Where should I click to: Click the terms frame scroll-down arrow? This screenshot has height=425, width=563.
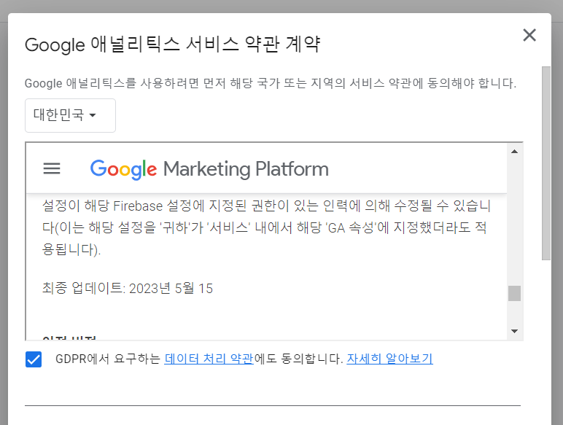(515, 331)
